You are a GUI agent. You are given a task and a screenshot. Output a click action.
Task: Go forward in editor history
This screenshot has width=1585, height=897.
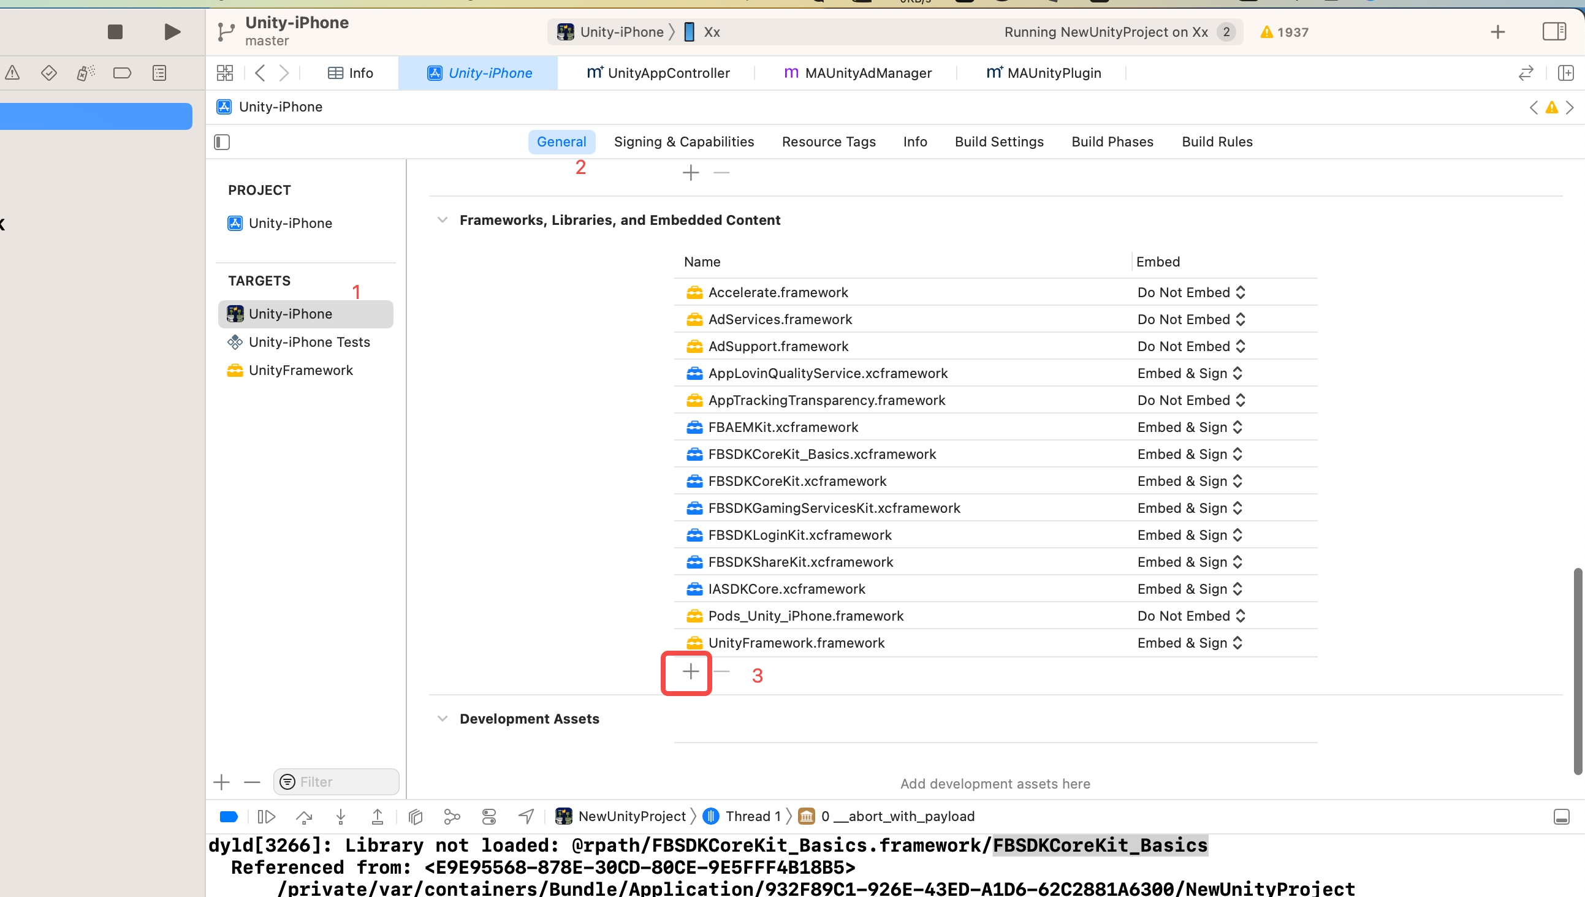click(x=284, y=73)
